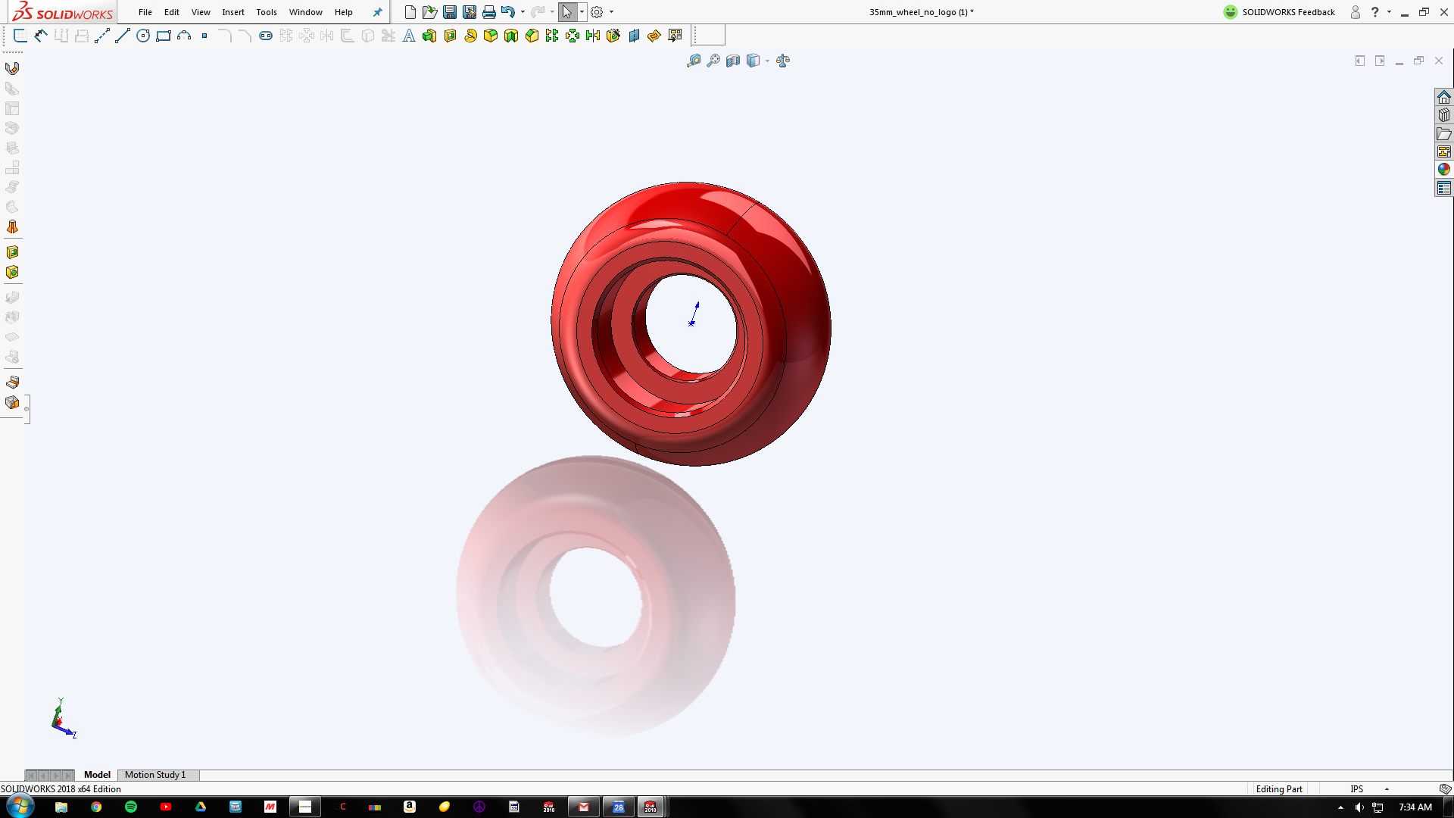Open Custom Properties task pane tab

click(1444, 189)
